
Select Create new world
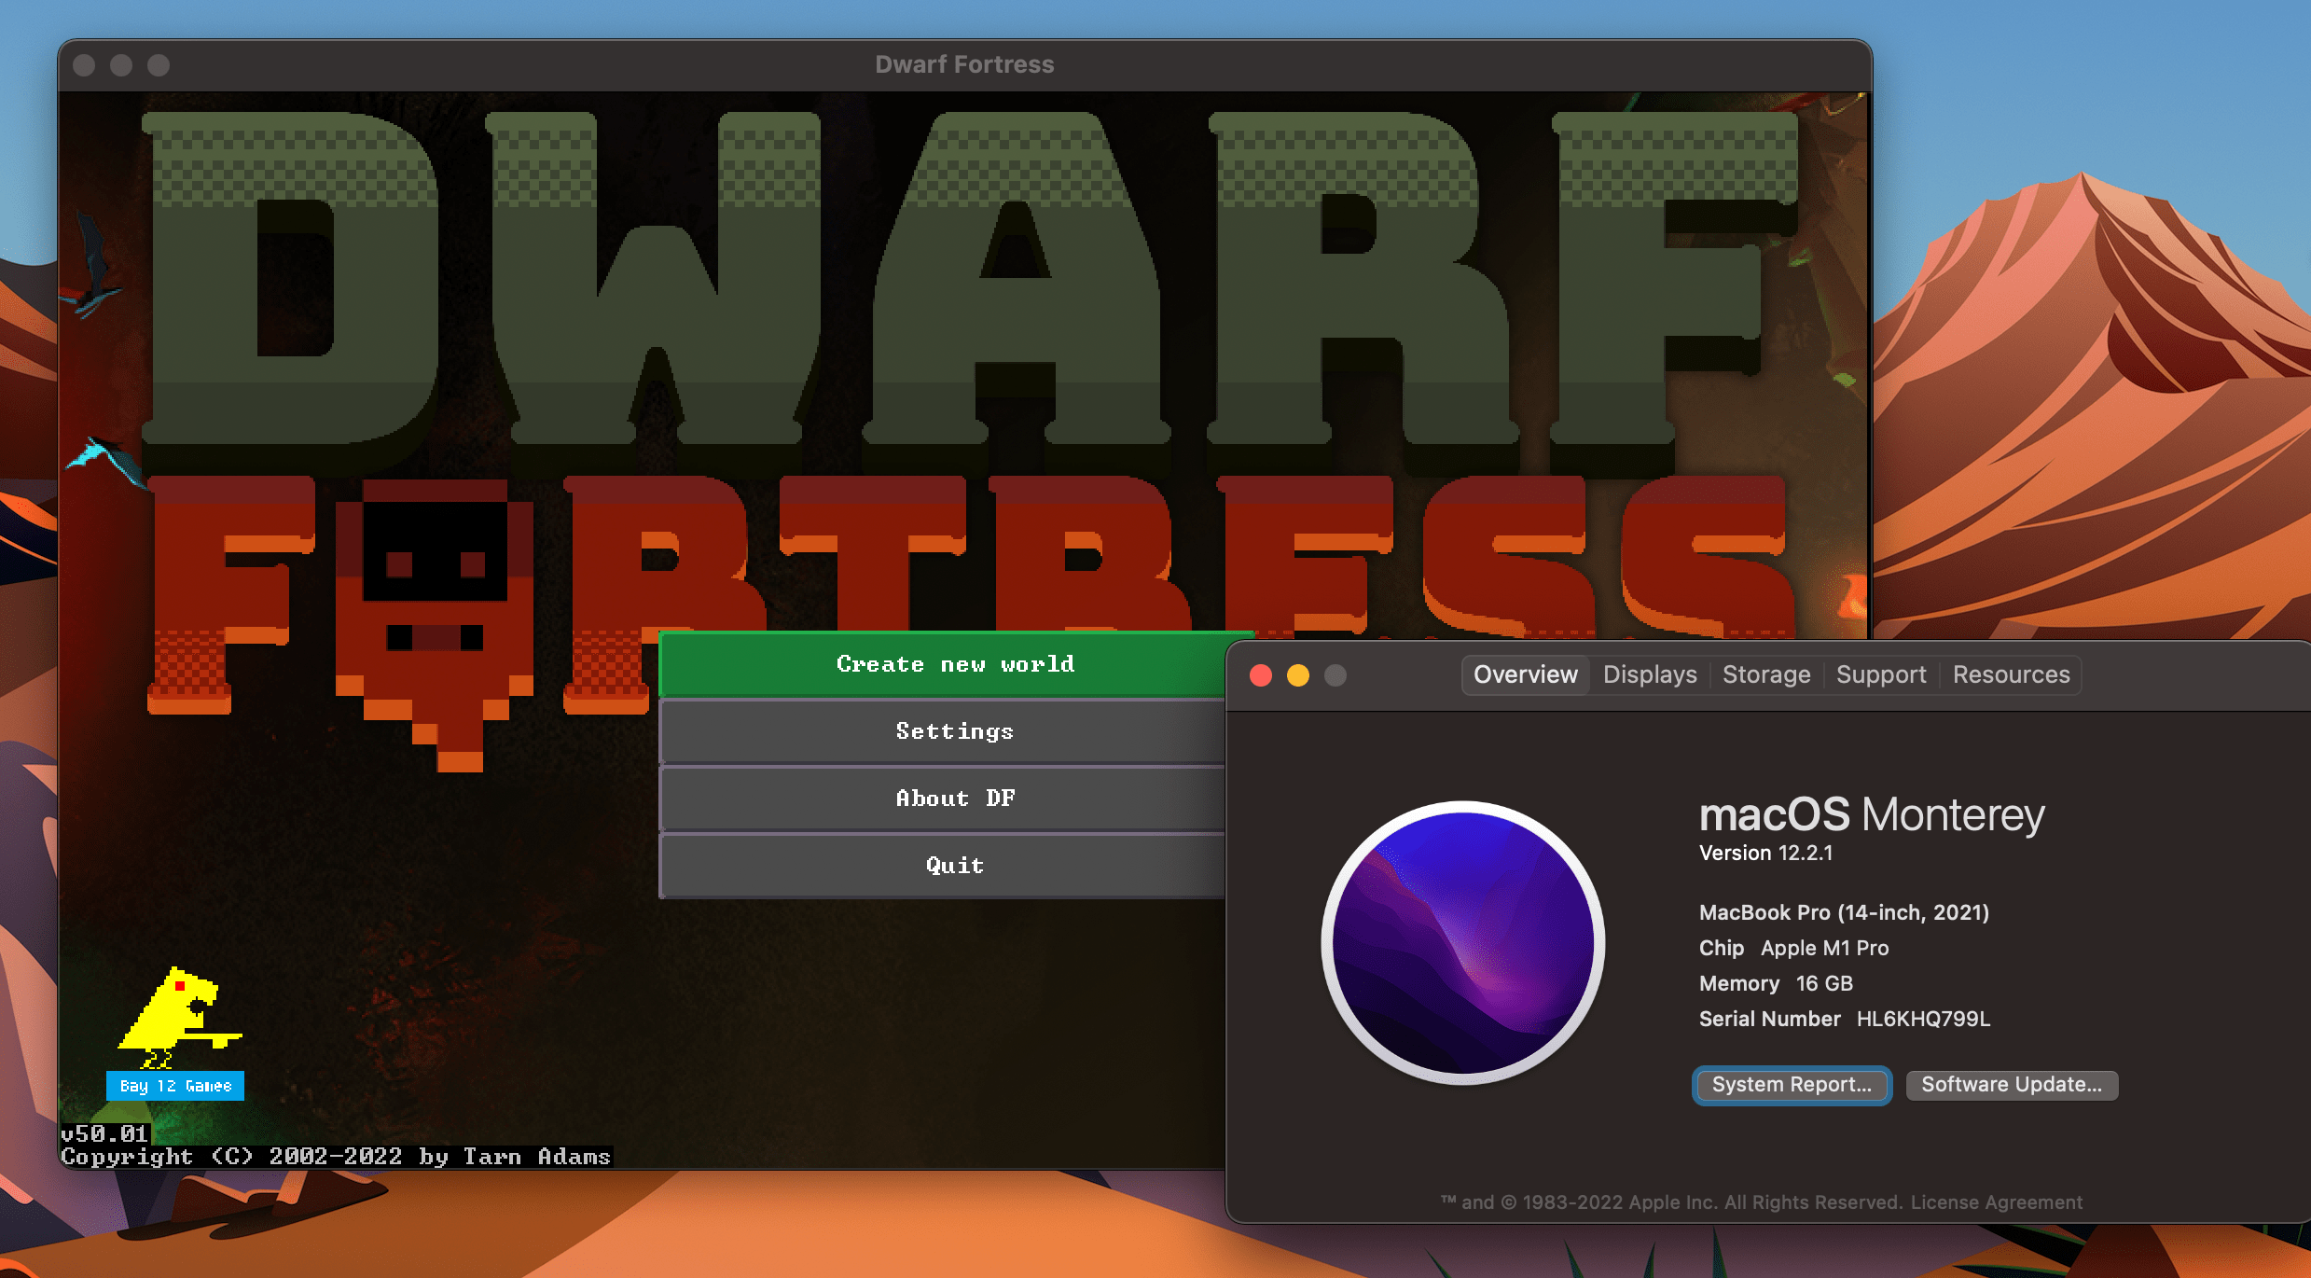[x=955, y=663]
